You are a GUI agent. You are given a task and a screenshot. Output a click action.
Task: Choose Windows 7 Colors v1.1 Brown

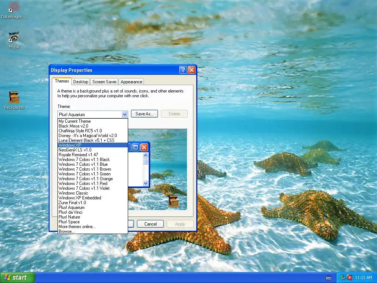[92, 169]
